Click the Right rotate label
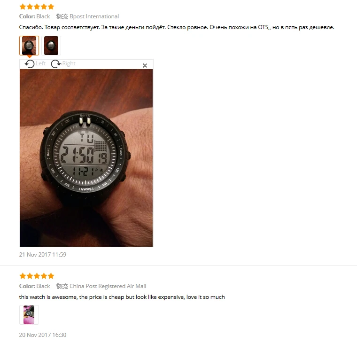The image size is (357, 344). (x=69, y=63)
